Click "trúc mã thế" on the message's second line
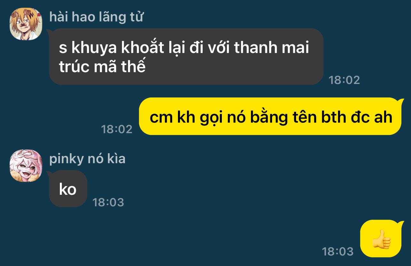The image size is (411, 266). 102,66
